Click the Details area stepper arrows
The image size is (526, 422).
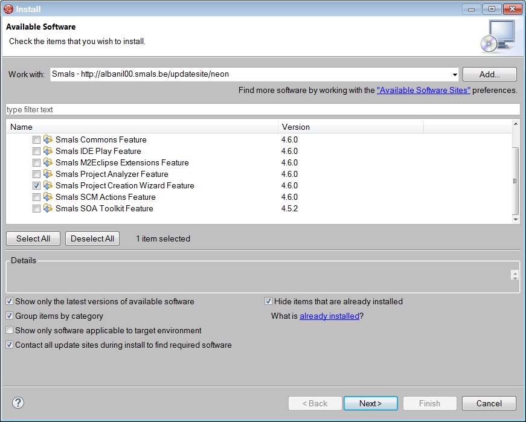point(515,275)
